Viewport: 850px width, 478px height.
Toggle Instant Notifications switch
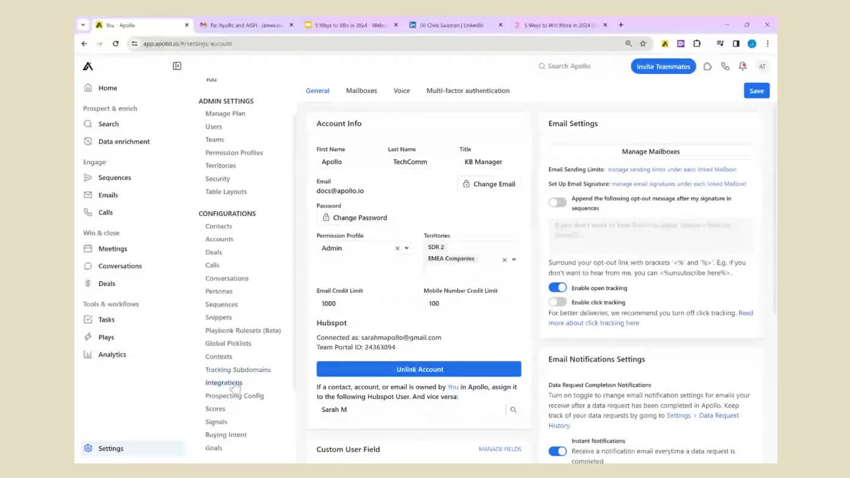point(557,451)
